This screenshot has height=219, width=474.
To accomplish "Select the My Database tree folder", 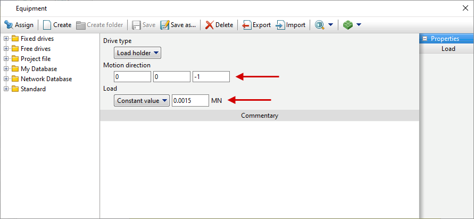I will tap(38, 69).
